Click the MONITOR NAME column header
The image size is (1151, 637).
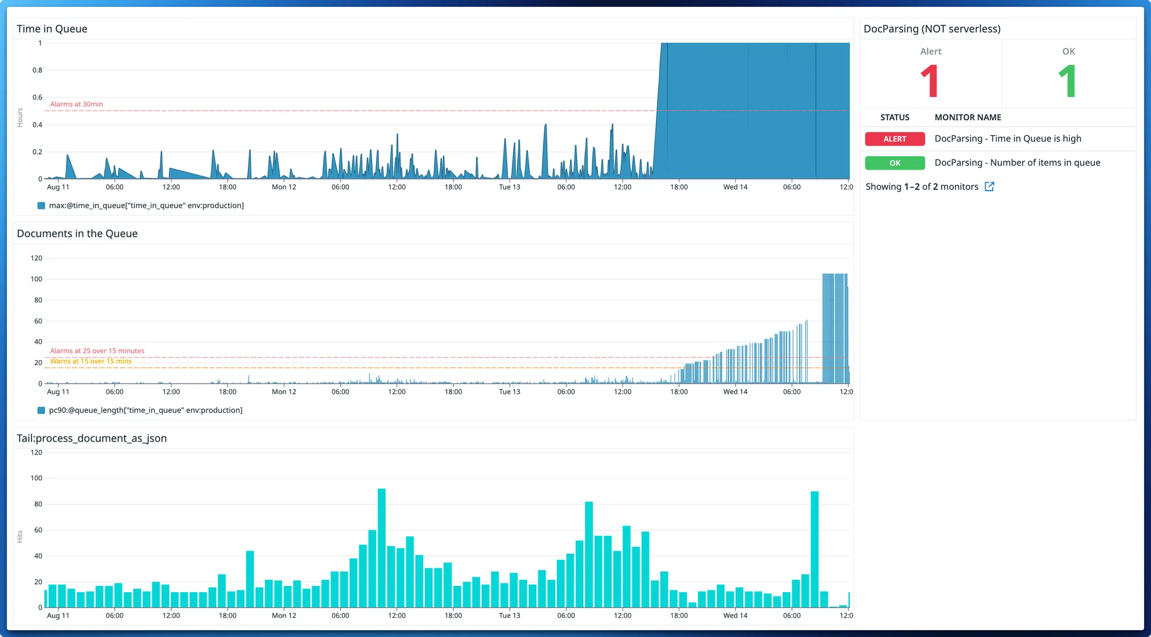click(967, 117)
